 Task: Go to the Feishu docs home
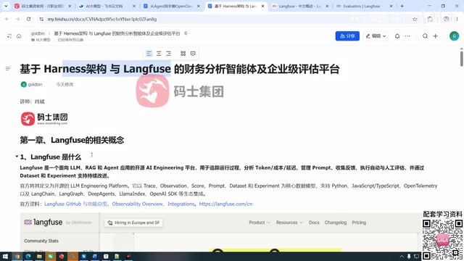pyautogui.click(x=19, y=36)
